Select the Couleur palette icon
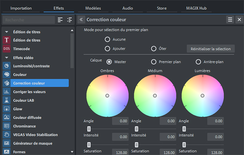The width and height of the screenshot is (244, 155). point(7,74)
